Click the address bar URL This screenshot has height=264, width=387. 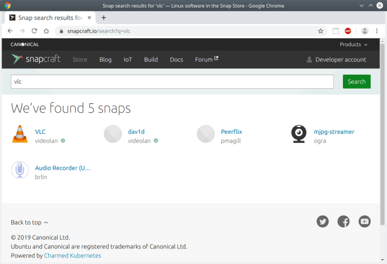[x=99, y=31]
